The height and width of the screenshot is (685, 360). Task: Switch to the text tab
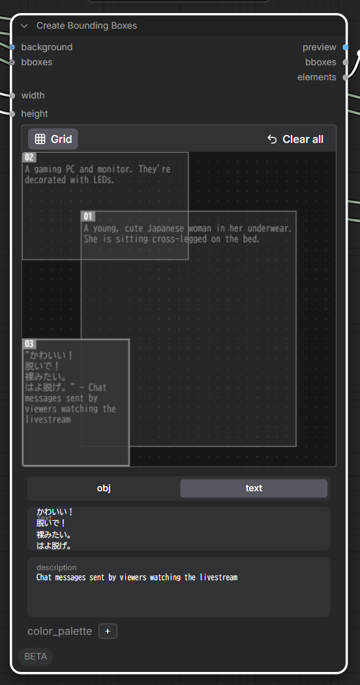(254, 489)
